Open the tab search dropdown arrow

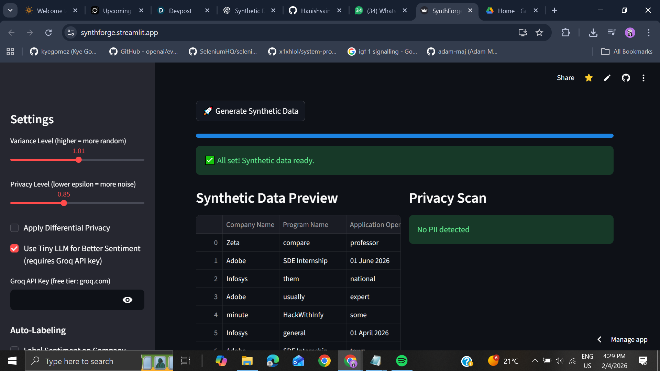click(10, 10)
